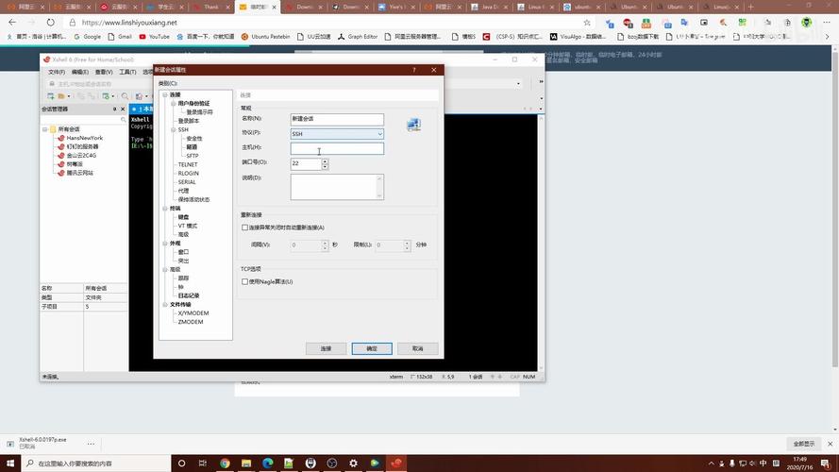Click the 全部显示 downloads button

click(804, 444)
